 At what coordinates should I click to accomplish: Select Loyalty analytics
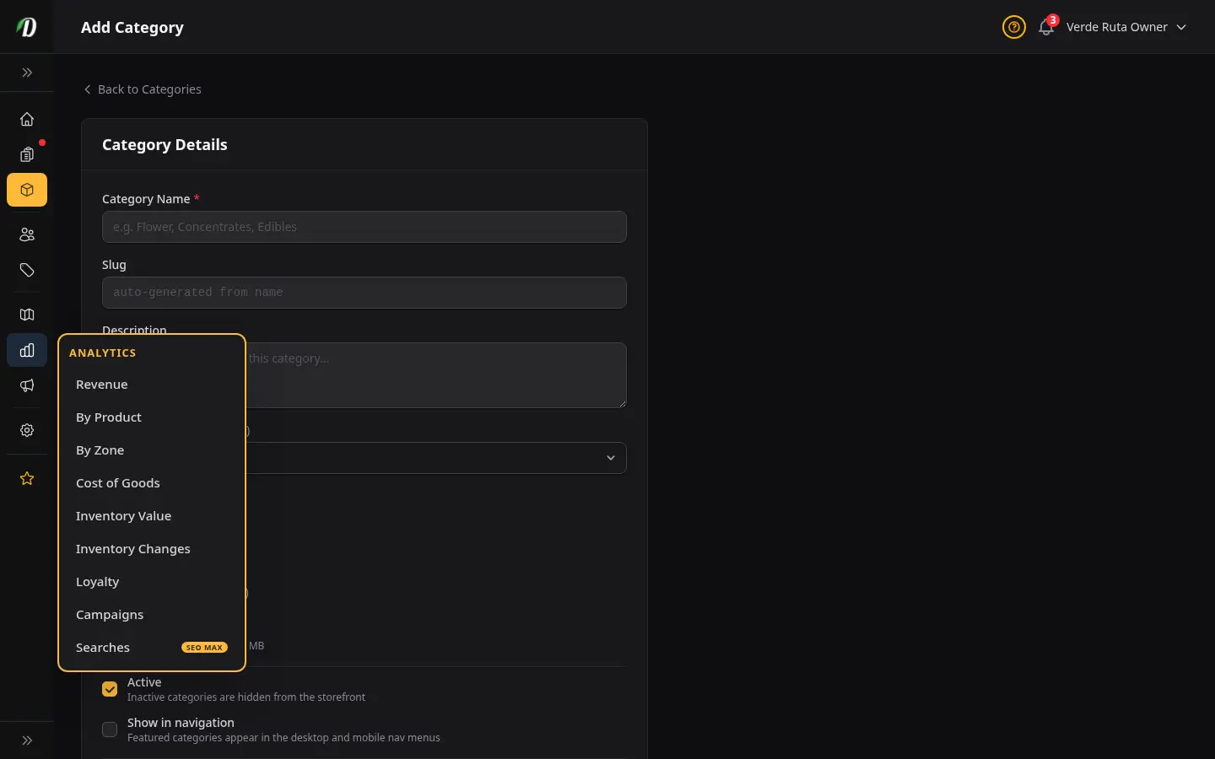[152, 582]
